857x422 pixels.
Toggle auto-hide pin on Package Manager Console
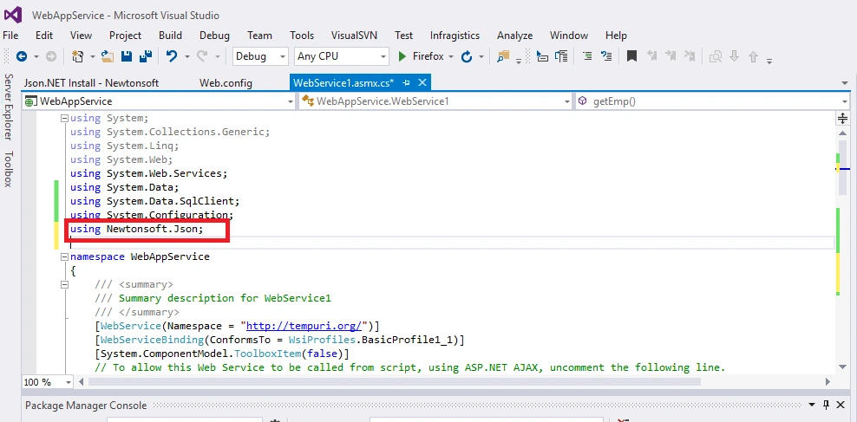click(x=827, y=405)
